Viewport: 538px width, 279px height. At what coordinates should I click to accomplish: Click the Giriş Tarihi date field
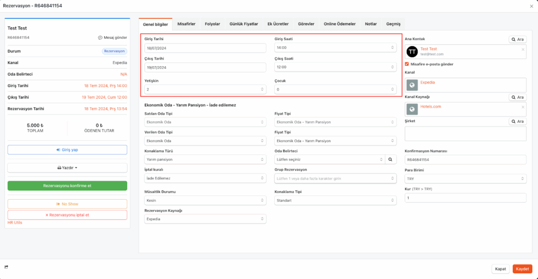pos(205,48)
